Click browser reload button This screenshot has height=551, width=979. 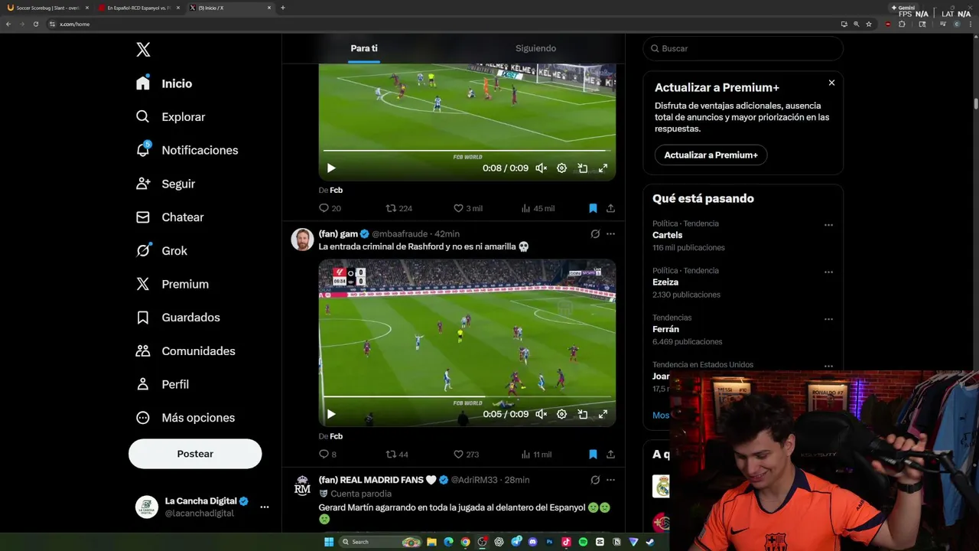[35, 24]
